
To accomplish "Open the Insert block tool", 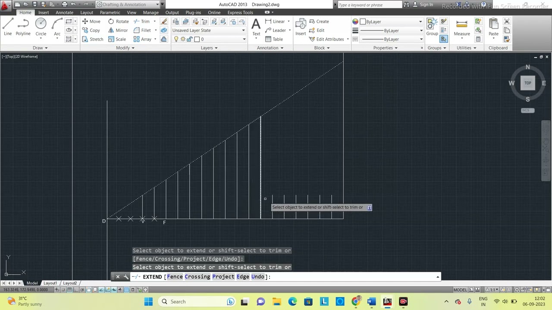I will [x=301, y=27].
